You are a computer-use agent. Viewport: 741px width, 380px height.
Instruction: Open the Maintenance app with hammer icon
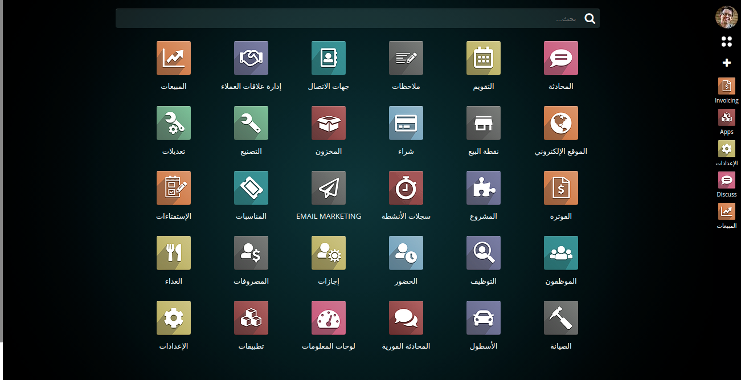tap(560, 318)
